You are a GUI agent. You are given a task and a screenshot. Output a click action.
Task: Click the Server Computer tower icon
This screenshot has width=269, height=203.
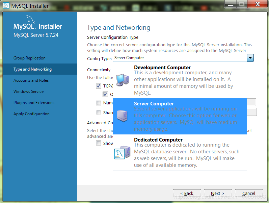[122, 116]
